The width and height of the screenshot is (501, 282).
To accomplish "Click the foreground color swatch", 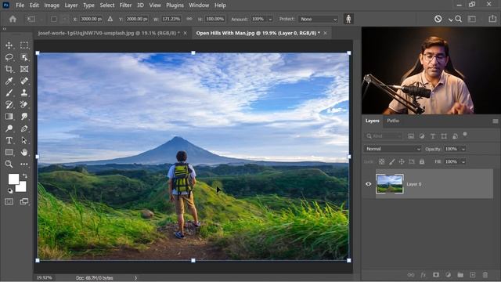I will (x=13, y=179).
